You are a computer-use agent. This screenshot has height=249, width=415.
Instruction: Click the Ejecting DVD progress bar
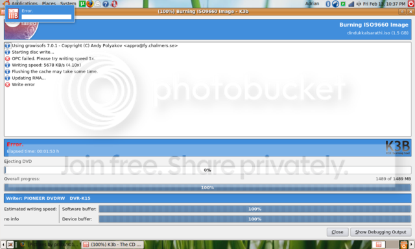[x=207, y=170]
